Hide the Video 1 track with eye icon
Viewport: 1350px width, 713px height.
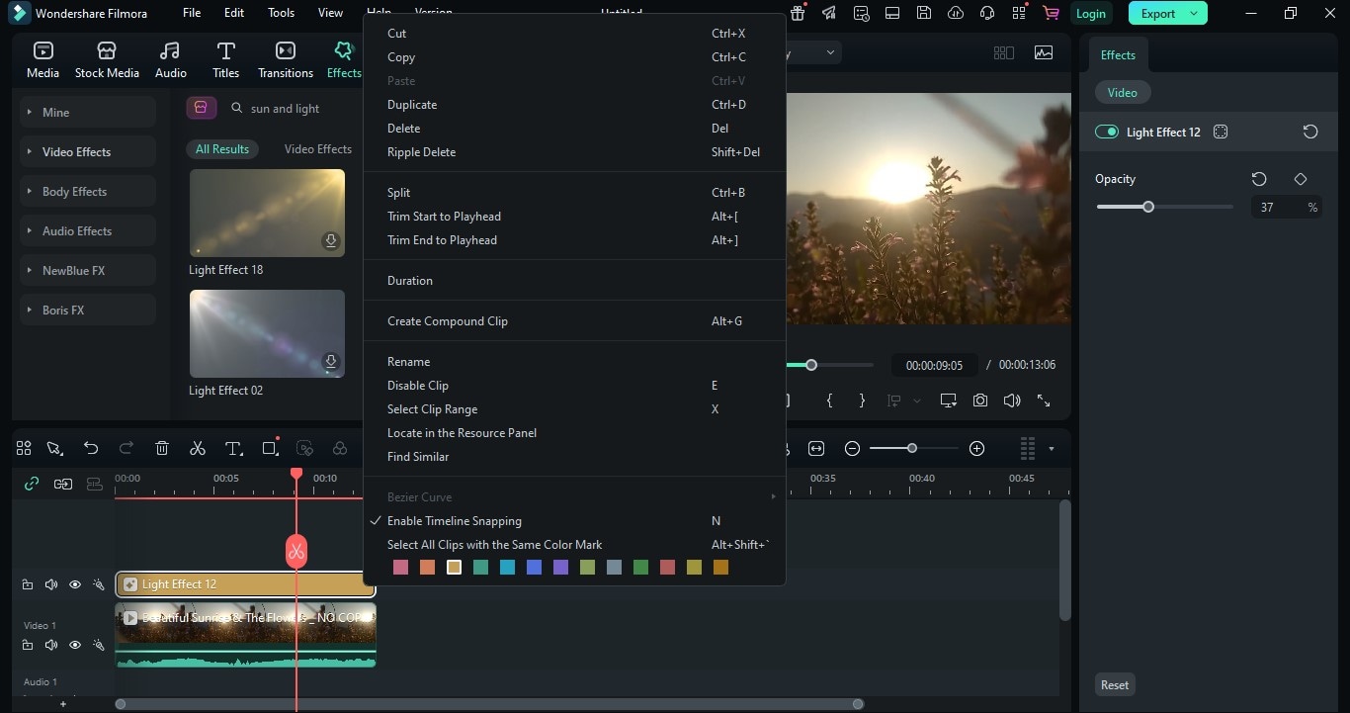click(75, 645)
